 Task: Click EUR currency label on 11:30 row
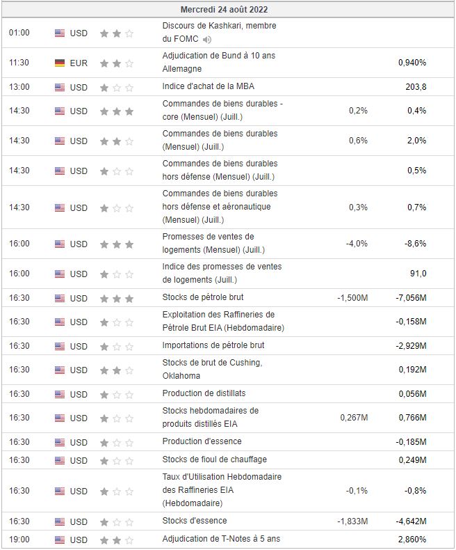79,63
